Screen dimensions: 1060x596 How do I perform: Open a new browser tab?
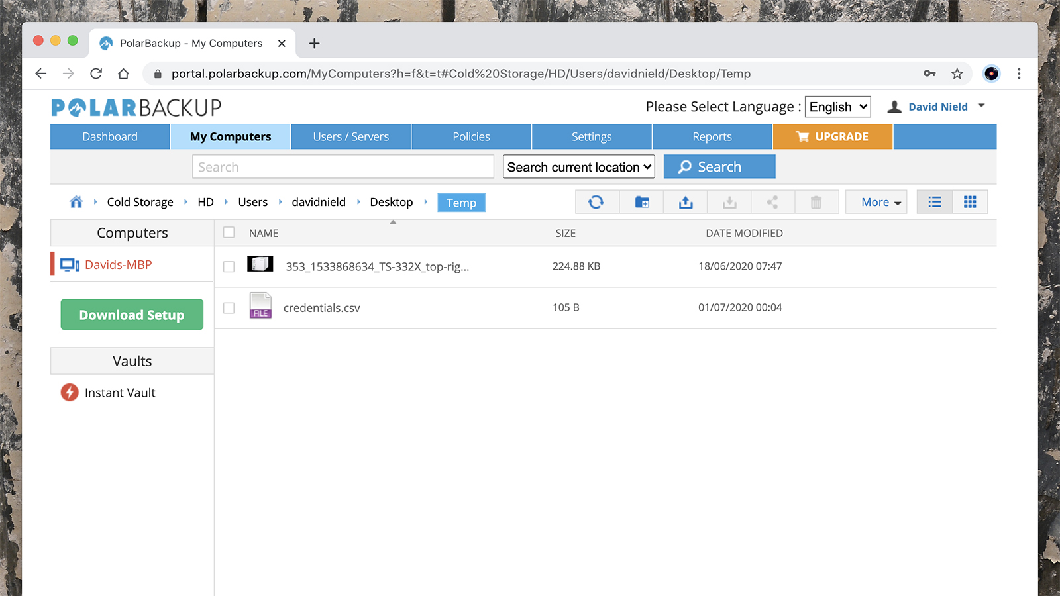tap(315, 44)
